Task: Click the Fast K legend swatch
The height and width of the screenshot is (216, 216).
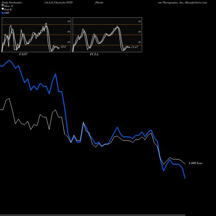Action: pos(3,9)
